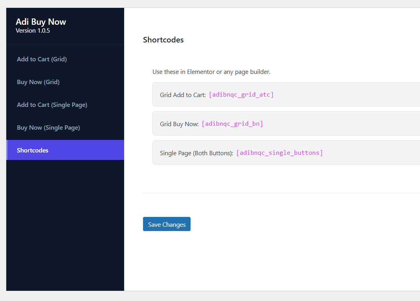The image size is (420, 301).
Task: Click the [adibnqc_grid_atc] shortcode text
Action: tap(241, 95)
